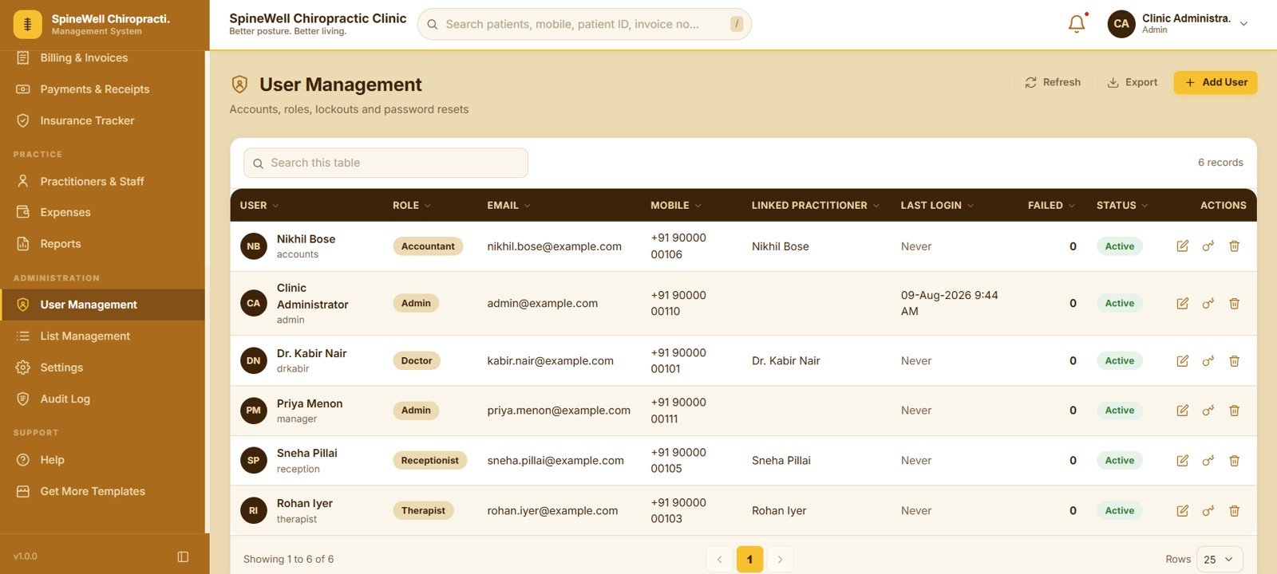Open List Management

pyautogui.click(x=102, y=336)
